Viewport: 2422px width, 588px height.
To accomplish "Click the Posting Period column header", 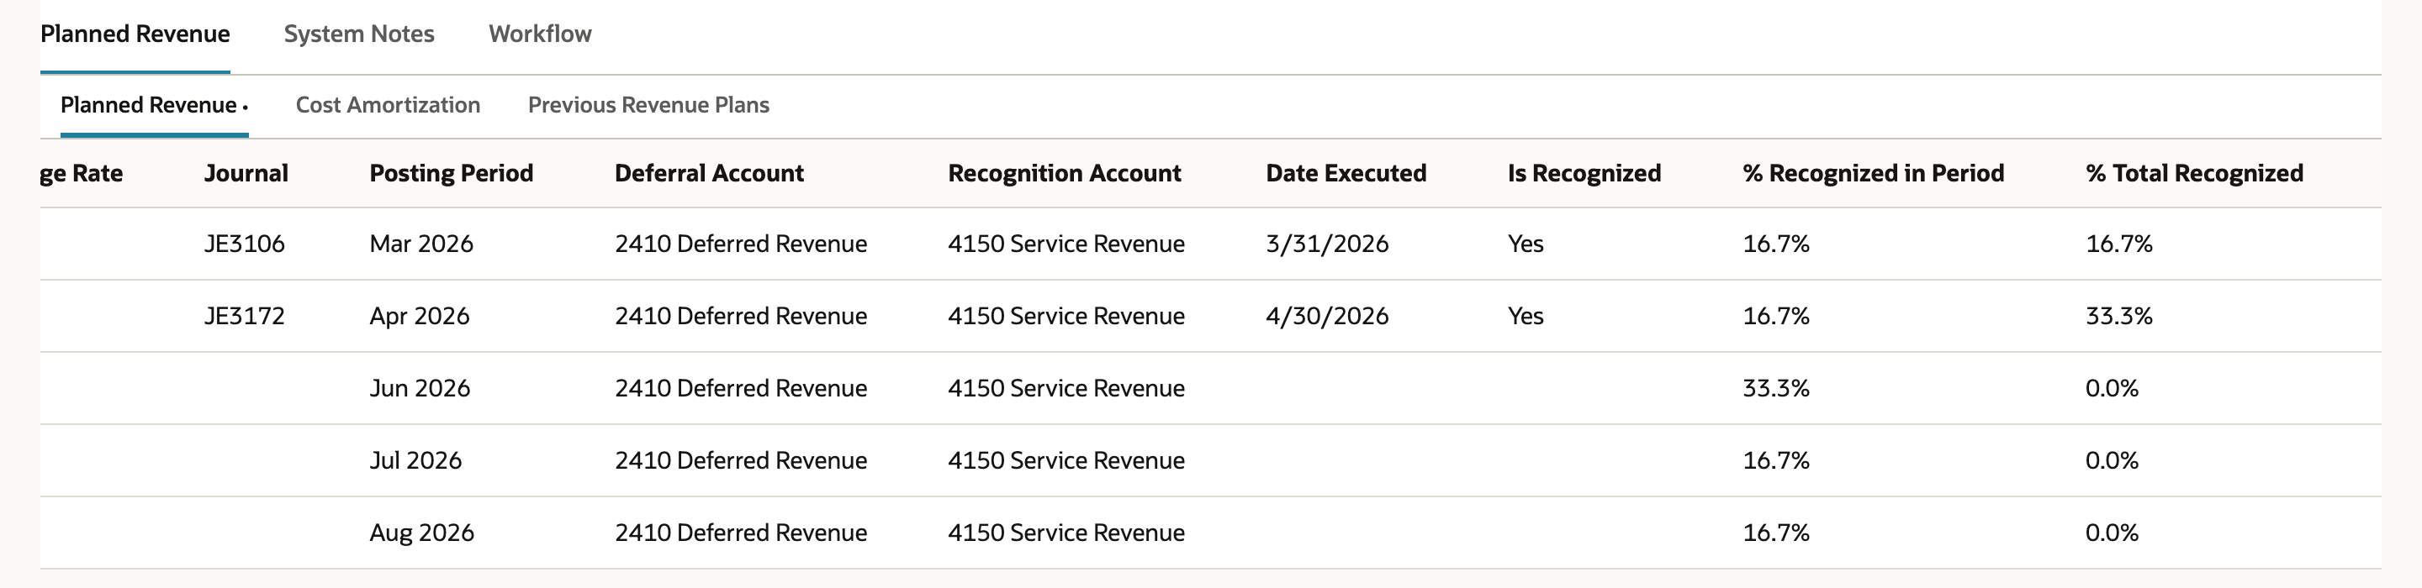I will click(452, 174).
